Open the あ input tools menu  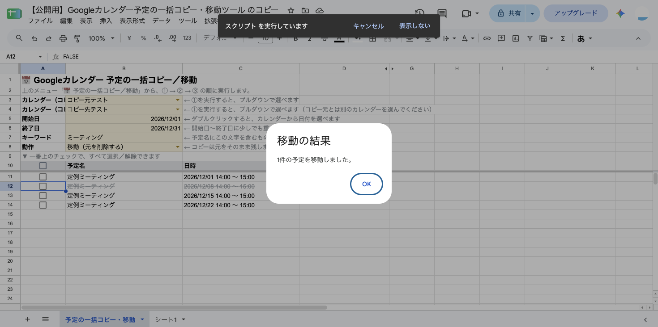pos(585,38)
